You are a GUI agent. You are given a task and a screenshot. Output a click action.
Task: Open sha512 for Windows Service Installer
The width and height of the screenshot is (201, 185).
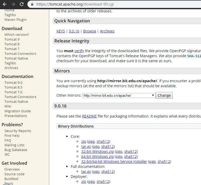(x=164, y=162)
